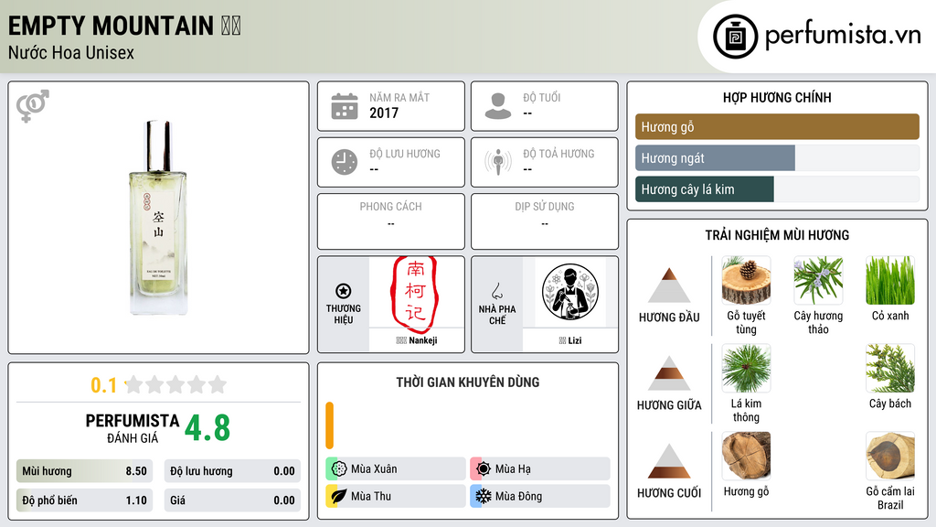The width and height of the screenshot is (936, 527).
Task: Click the spring flower icon for Mùa Xuân
Action: (339, 468)
